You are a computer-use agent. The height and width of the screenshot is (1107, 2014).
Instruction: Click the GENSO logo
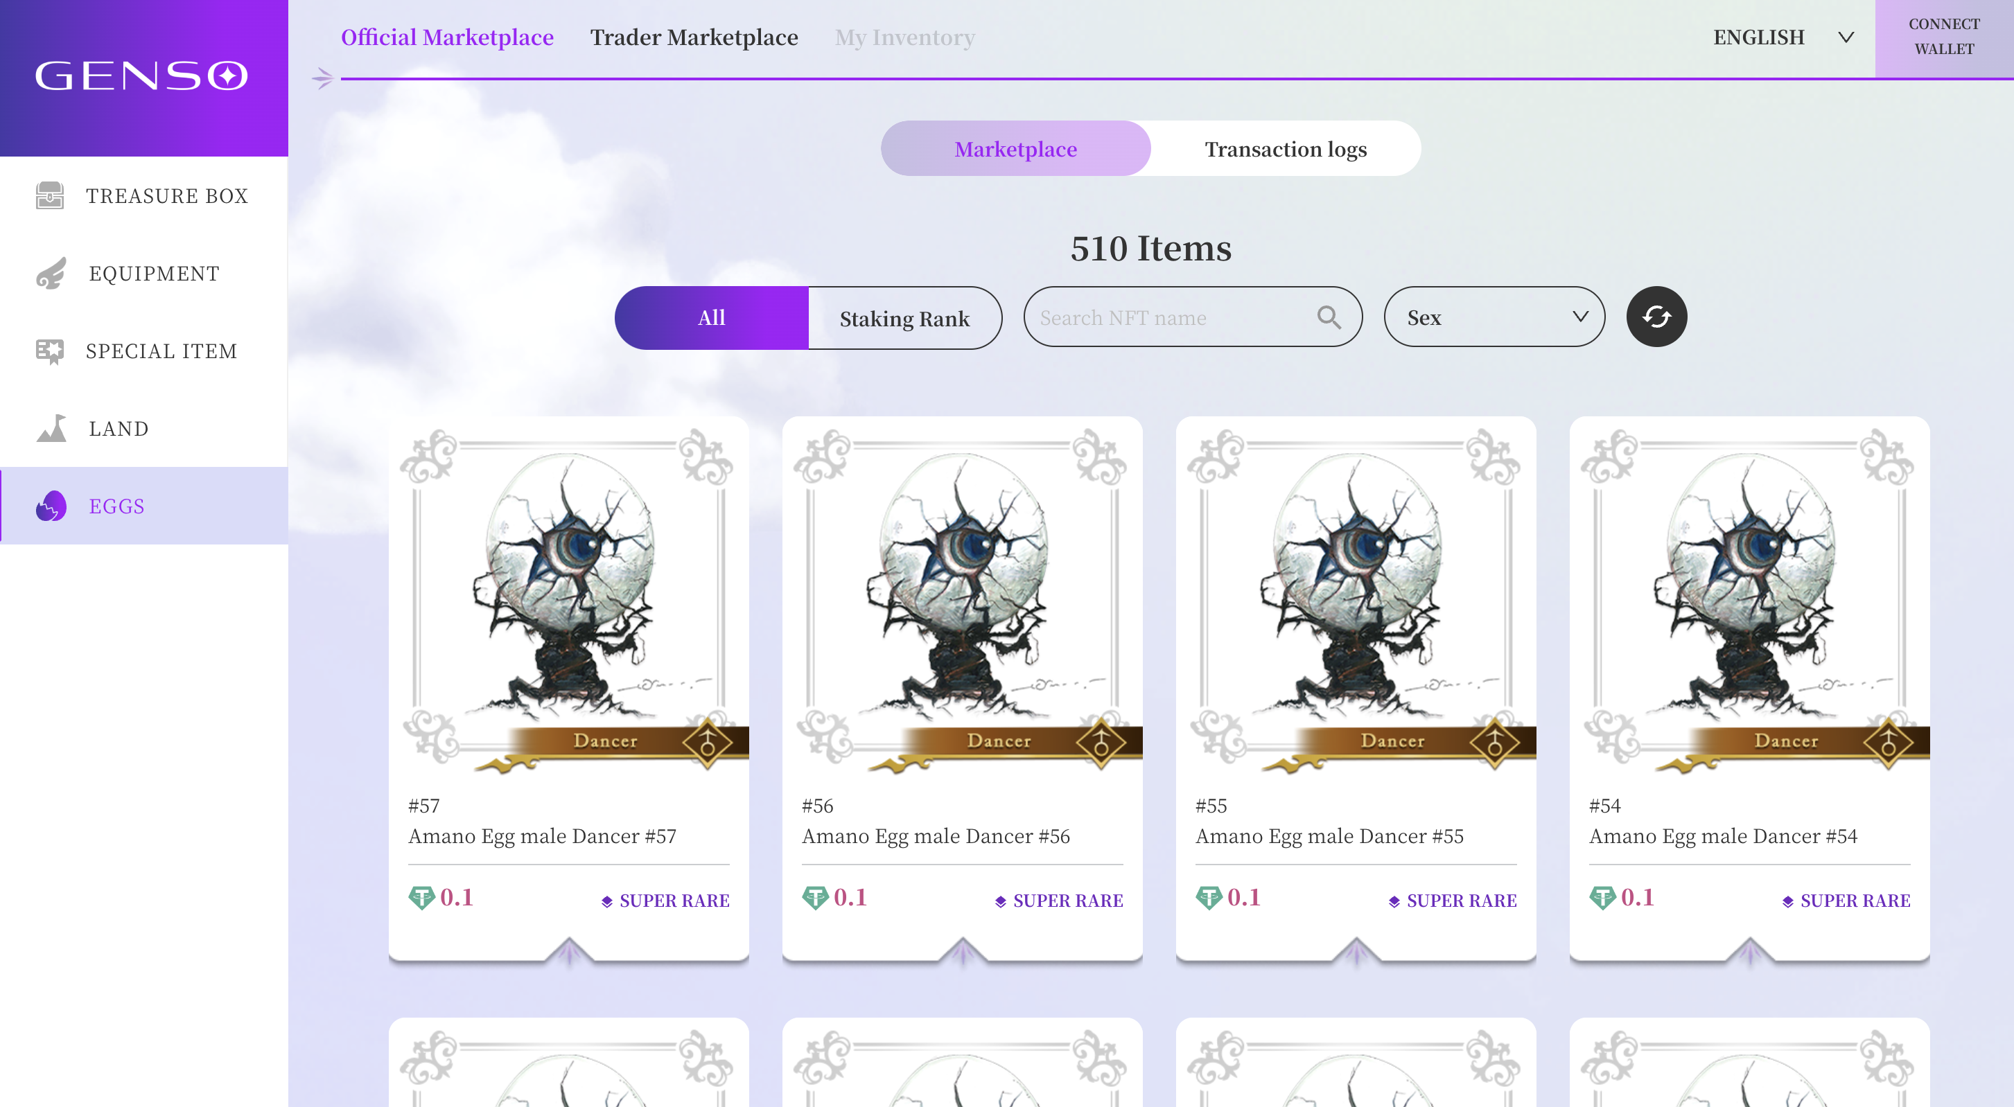coord(141,76)
